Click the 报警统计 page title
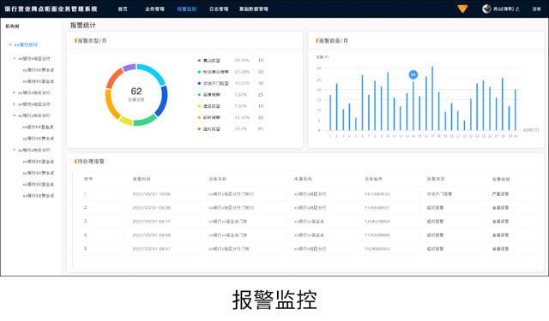Viewport: 549px width, 321px height. (x=83, y=25)
